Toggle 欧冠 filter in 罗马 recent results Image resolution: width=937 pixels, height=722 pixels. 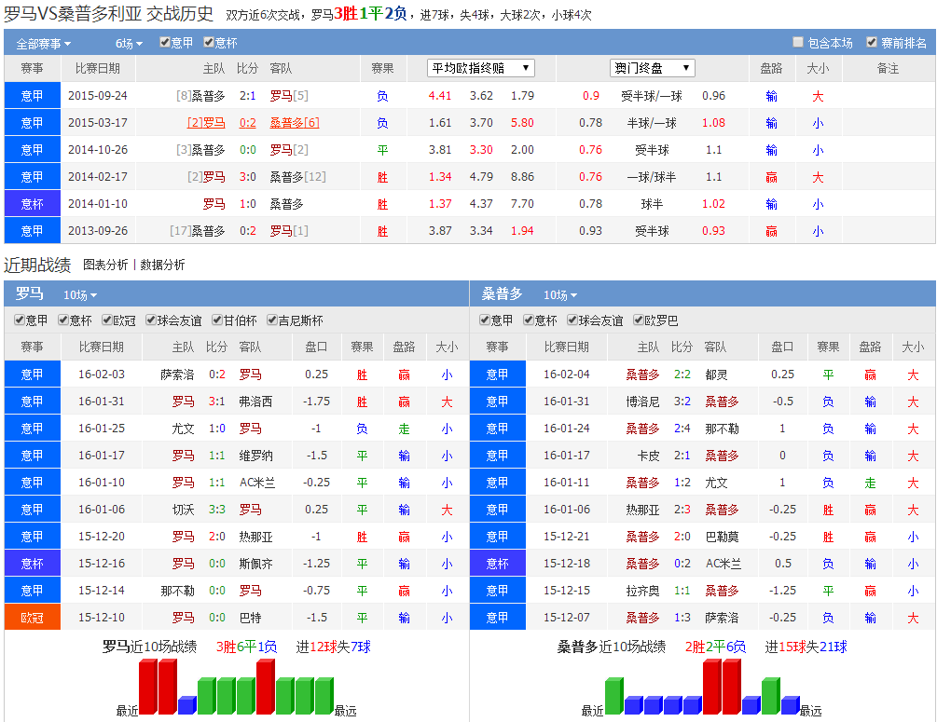click(x=107, y=320)
